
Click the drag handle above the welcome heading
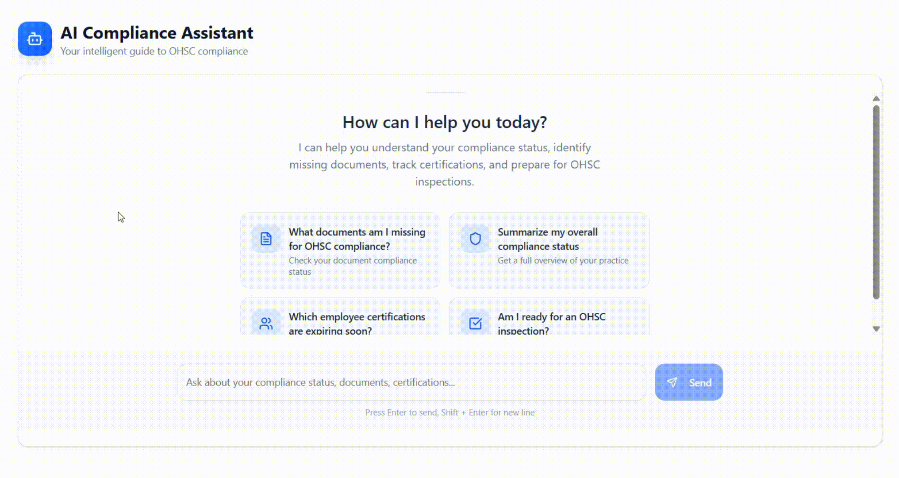tap(445, 92)
